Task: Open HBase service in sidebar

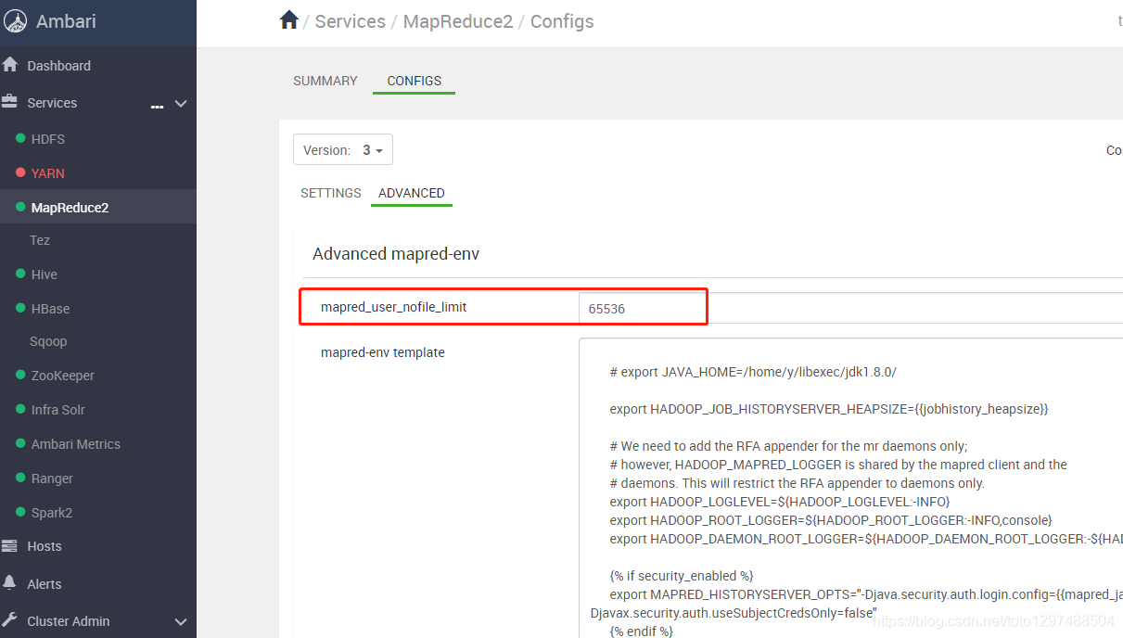Action: (50, 309)
